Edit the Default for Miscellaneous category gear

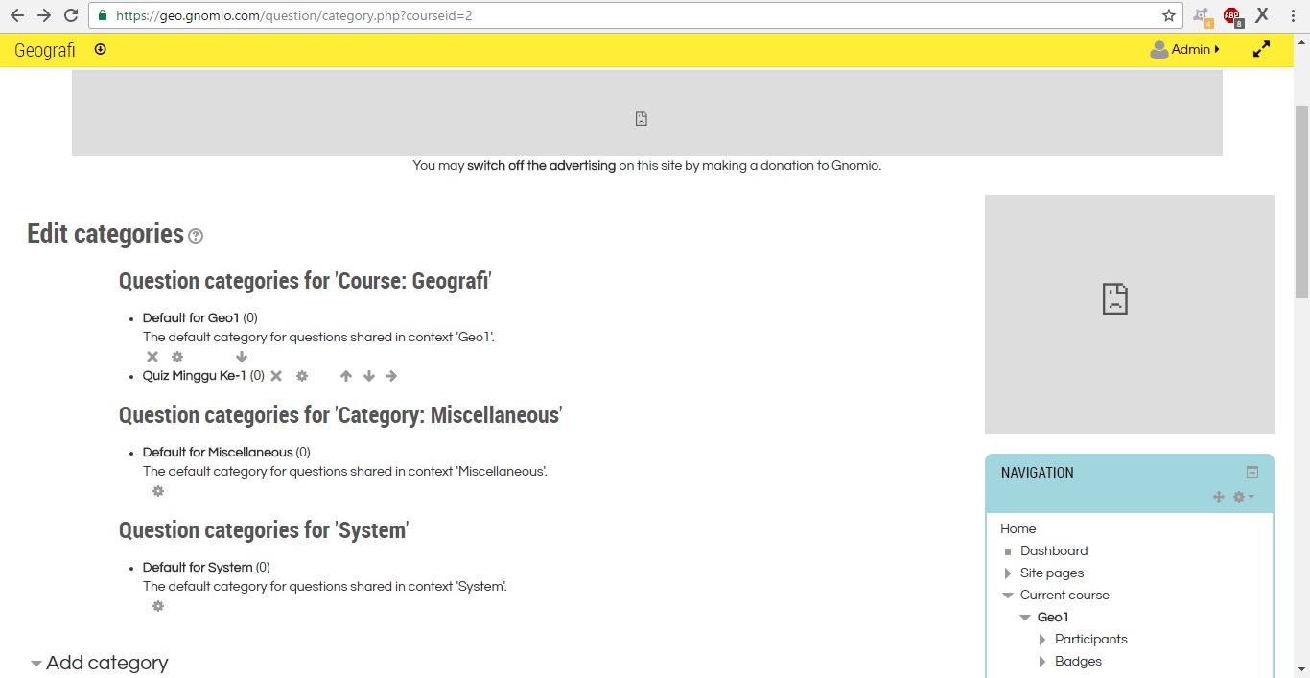tap(158, 491)
